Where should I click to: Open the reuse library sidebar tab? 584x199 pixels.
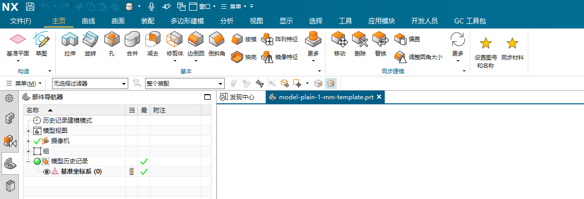pyautogui.click(x=10, y=185)
